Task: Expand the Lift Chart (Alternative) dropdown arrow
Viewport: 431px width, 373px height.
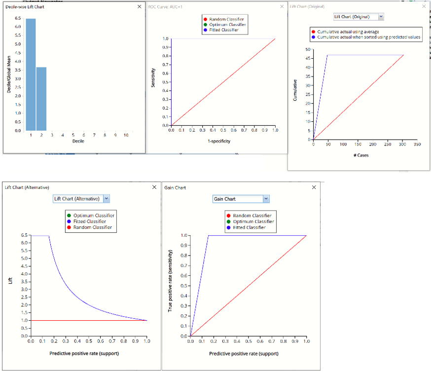Action: pos(107,198)
